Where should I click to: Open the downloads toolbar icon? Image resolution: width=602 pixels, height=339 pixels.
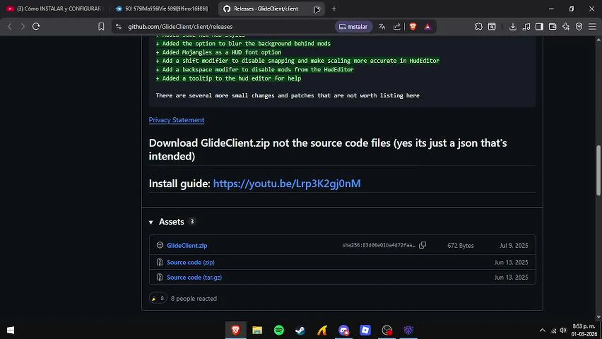pos(513,27)
